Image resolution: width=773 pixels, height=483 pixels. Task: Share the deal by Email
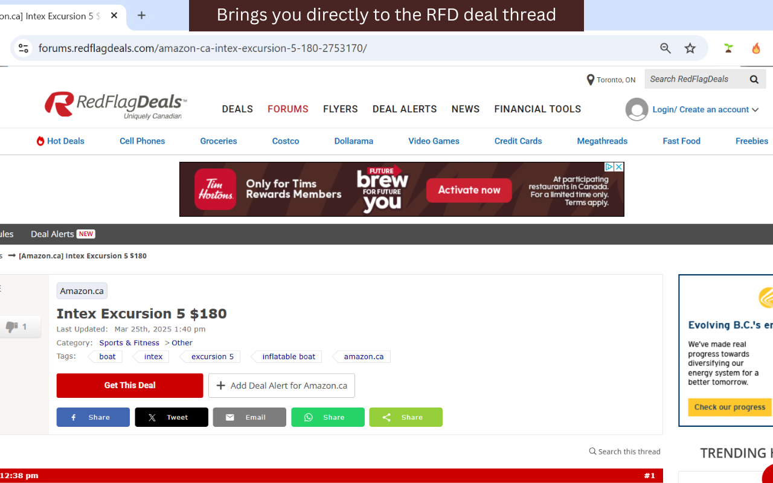click(249, 417)
